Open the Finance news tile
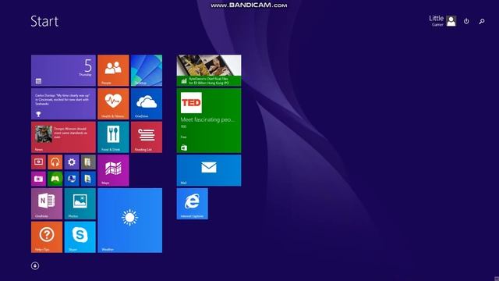 (209, 70)
